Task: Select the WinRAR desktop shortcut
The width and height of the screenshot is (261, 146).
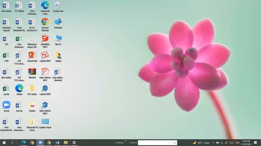Action: click(x=32, y=73)
